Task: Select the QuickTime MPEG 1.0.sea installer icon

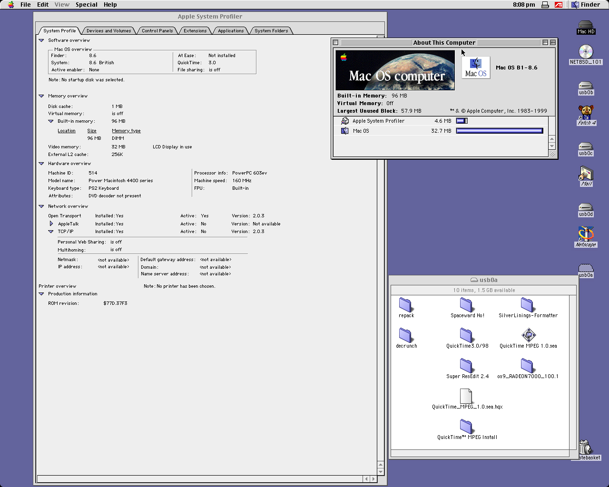Action: coord(528,335)
